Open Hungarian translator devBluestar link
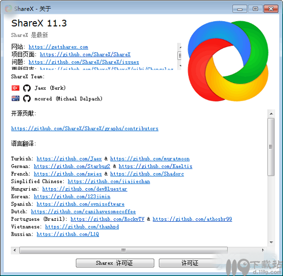The width and height of the screenshot is (283, 276). coord(84,189)
